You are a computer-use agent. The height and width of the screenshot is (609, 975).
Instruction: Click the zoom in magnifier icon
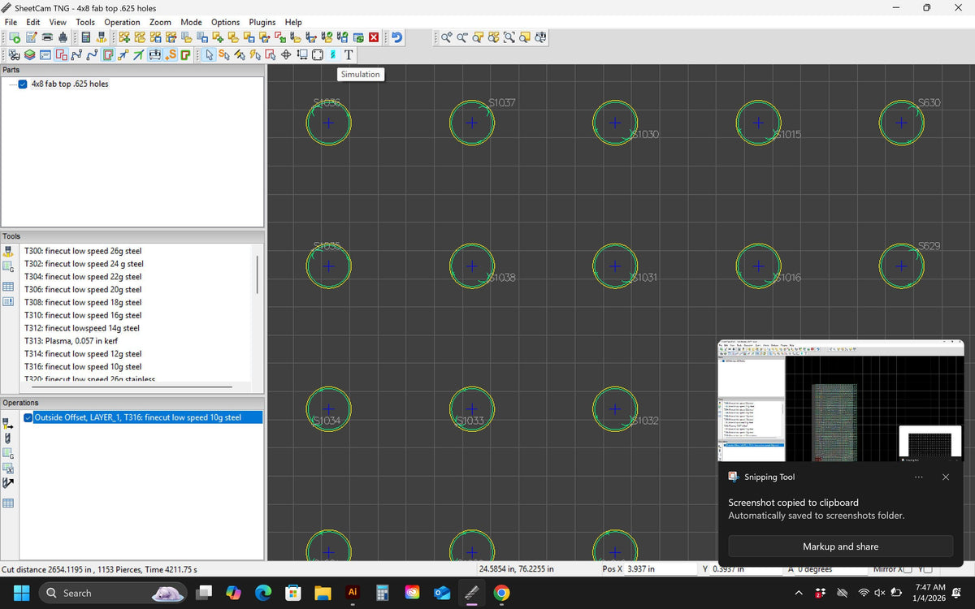point(447,37)
